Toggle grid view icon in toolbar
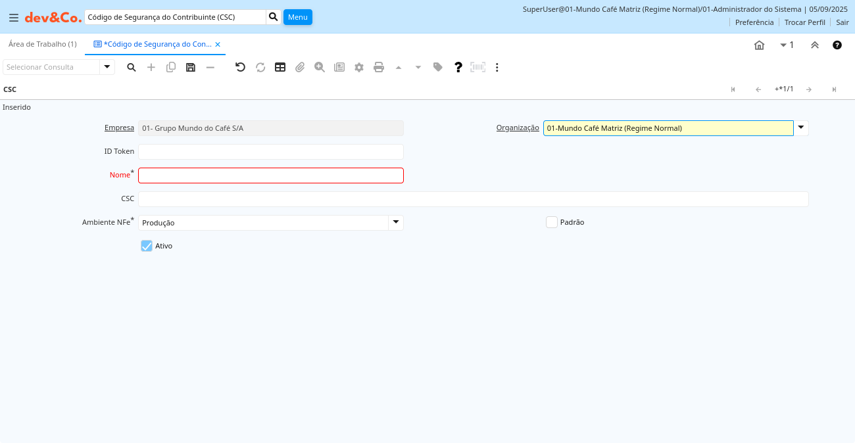The image size is (855, 443). point(280,67)
